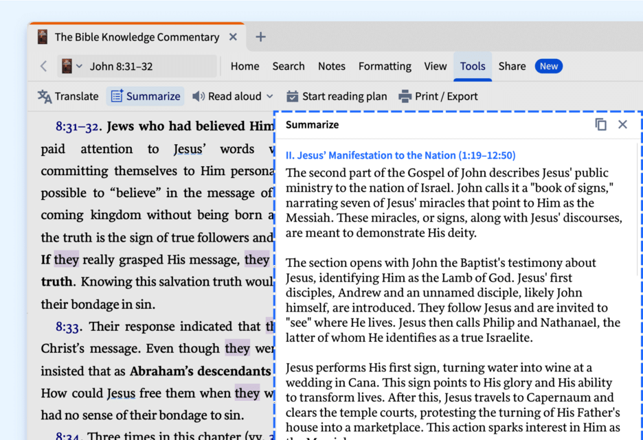Image resolution: width=643 pixels, height=440 pixels.
Task: Expand the resource dropdown arrow next to cover
Action: [79, 66]
